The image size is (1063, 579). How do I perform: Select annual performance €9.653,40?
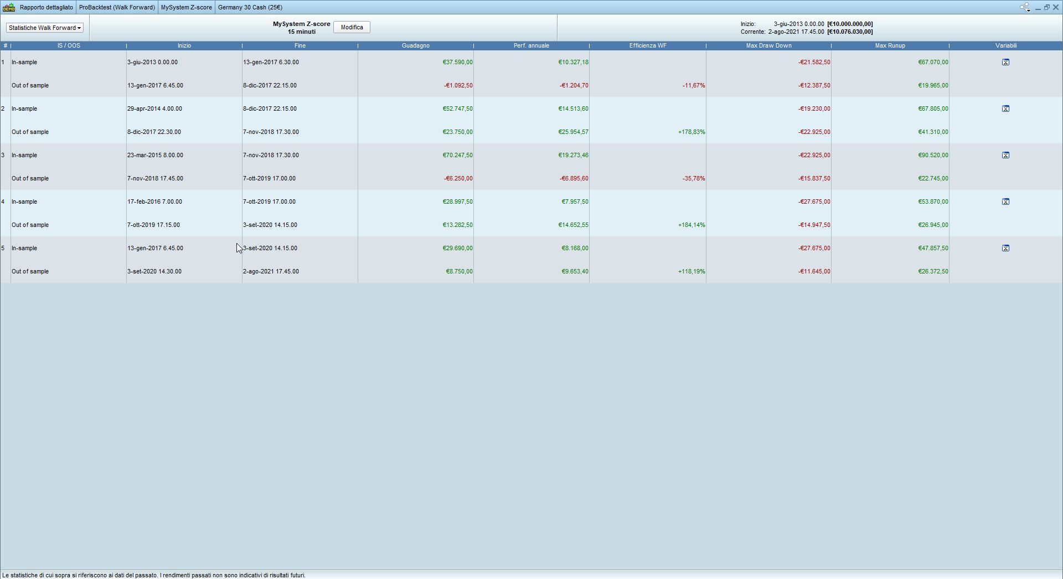click(x=575, y=271)
